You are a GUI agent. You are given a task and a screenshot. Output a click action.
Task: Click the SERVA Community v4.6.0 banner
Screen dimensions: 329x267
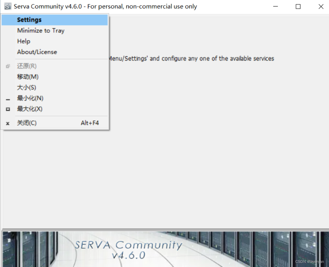pos(165,249)
